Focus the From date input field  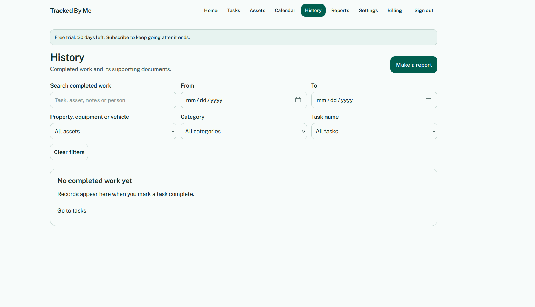pos(244,100)
